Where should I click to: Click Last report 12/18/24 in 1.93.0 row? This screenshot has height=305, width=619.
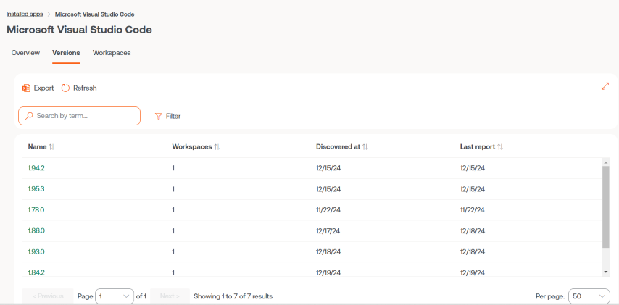pyautogui.click(x=472, y=251)
